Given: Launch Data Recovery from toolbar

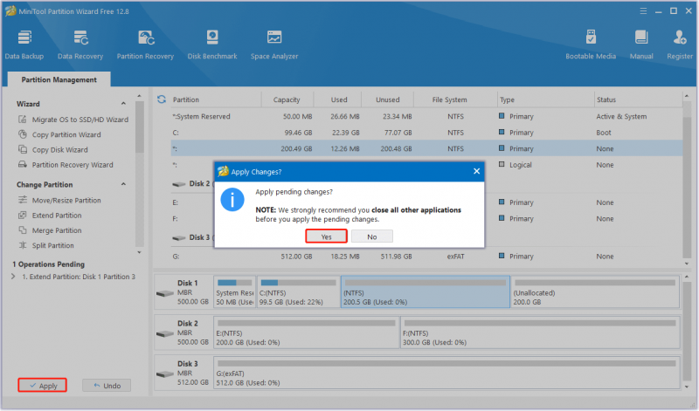Looking at the screenshot, I should [80, 45].
